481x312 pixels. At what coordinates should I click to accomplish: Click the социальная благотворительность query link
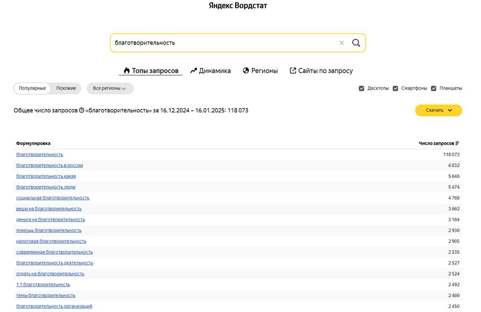52,198
